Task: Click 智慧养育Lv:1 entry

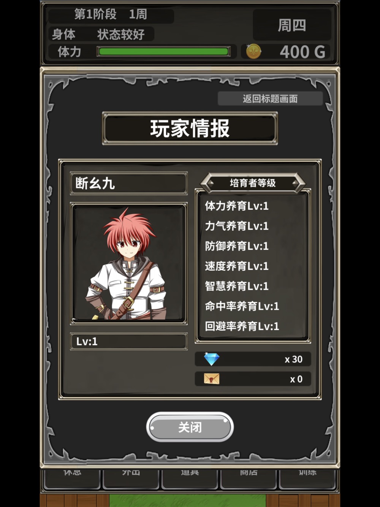Action: click(x=237, y=286)
